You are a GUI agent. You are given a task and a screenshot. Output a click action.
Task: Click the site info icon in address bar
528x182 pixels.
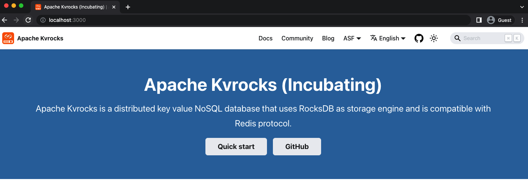43,20
